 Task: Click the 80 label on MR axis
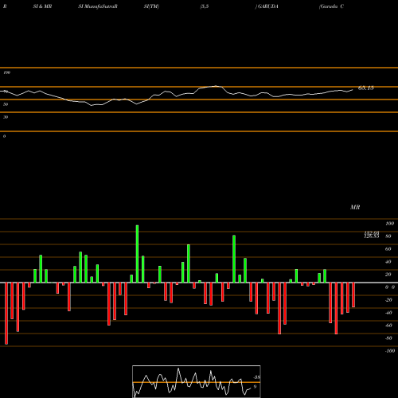point(388,236)
